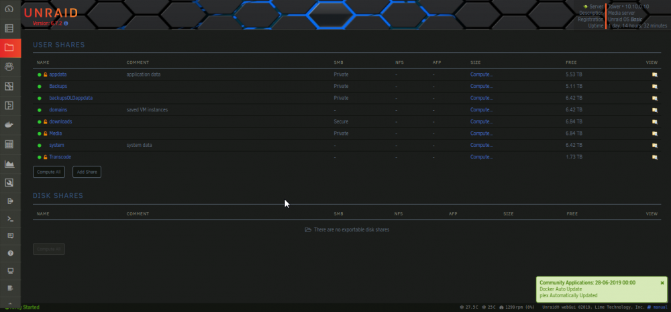This screenshot has width=671, height=312.
Task: Click the 1299 rpm fan status in footer
Action: (x=517, y=307)
